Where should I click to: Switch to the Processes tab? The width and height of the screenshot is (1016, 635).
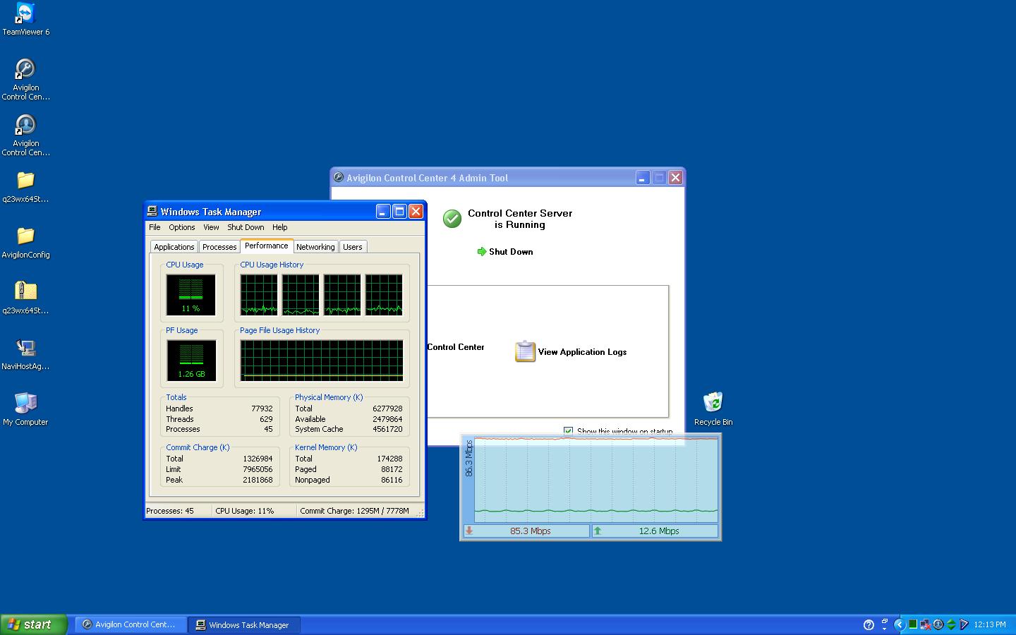point(219,247)
